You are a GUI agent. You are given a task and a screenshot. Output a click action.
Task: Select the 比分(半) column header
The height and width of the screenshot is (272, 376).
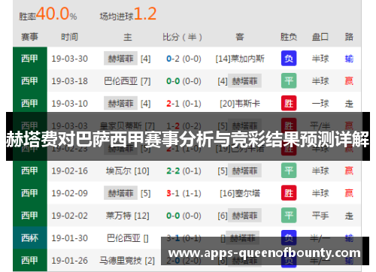pos(182,37)
